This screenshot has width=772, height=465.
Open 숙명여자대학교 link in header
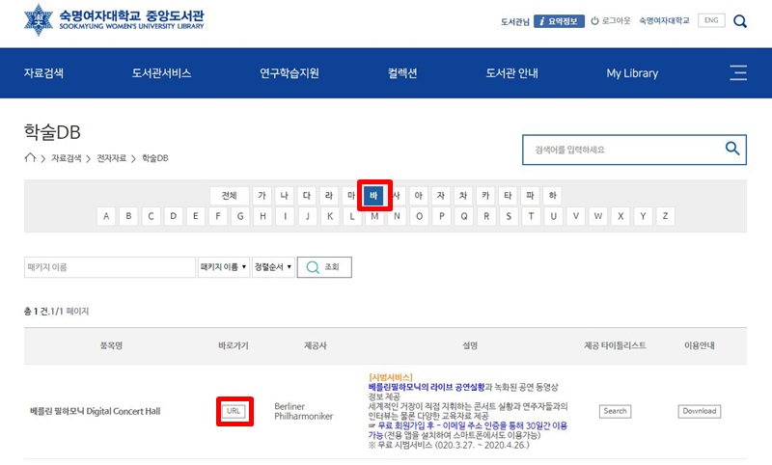[x=664, y=20]
